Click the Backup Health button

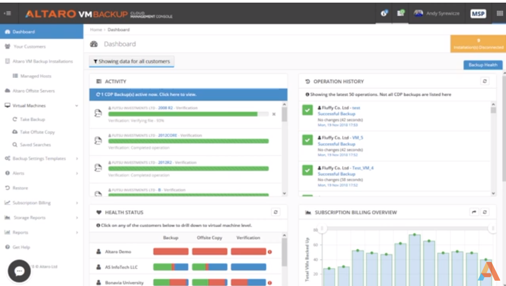point(482,65)
